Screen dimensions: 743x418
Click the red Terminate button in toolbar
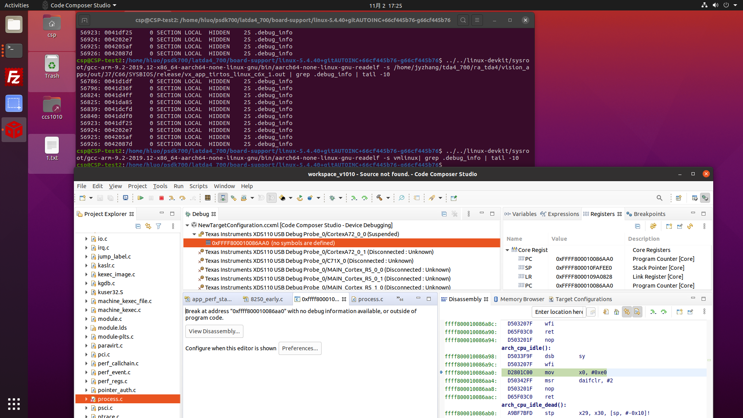(x=161, y=198)
